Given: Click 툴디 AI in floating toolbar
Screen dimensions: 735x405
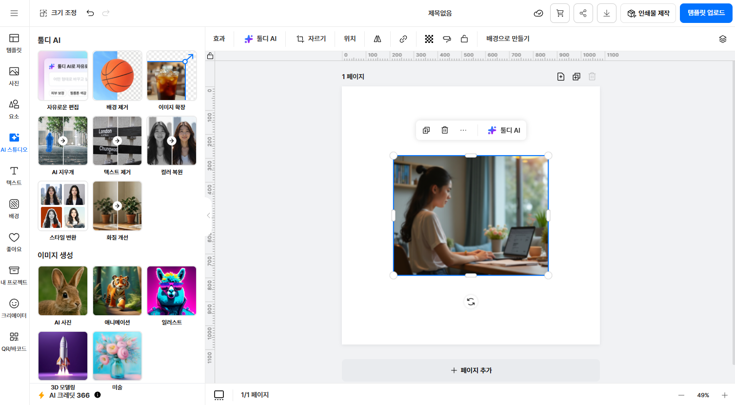Looking at the screenshot, I should click(504, 130).
